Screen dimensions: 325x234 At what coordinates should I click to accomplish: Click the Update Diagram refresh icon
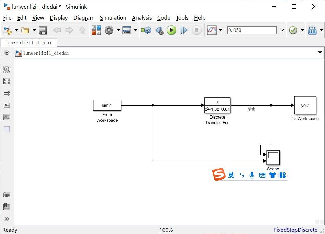tap(146, 30)
